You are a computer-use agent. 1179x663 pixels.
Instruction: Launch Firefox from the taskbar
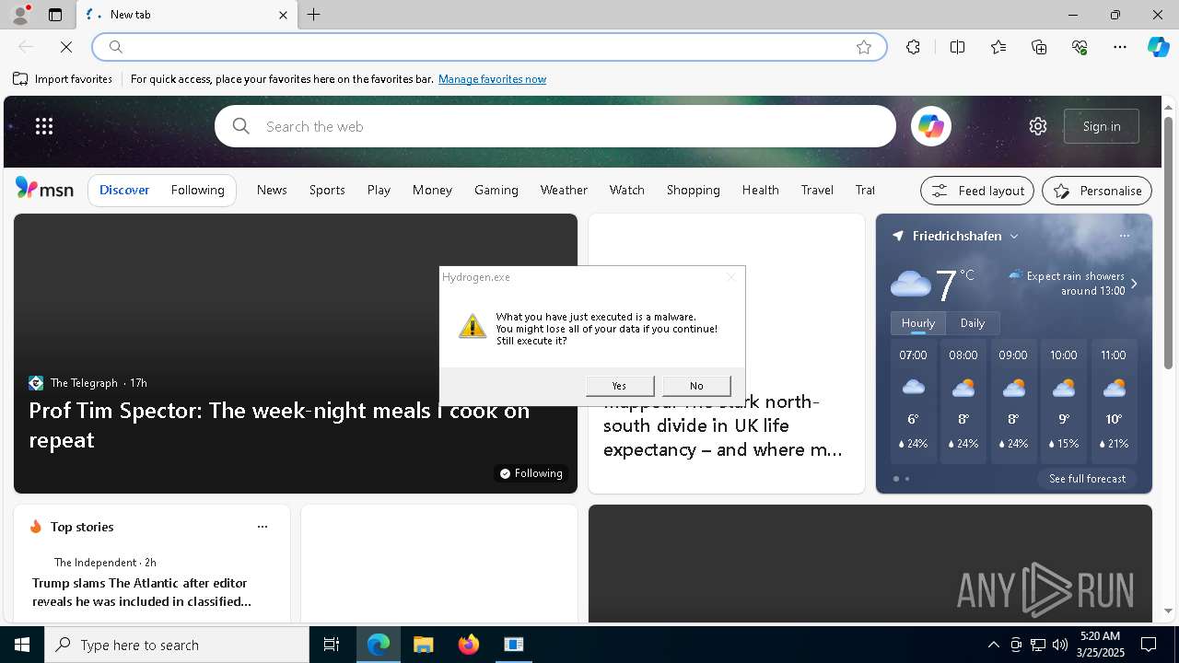click(x=469, y=645)
